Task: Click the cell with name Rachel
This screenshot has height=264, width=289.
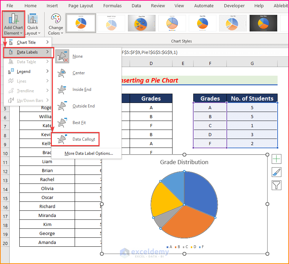Action: [47, 180]
